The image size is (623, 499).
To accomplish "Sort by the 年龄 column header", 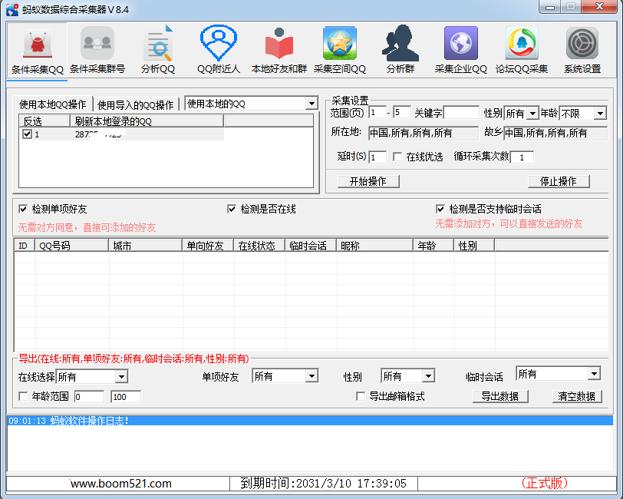I will pos(433,246).
